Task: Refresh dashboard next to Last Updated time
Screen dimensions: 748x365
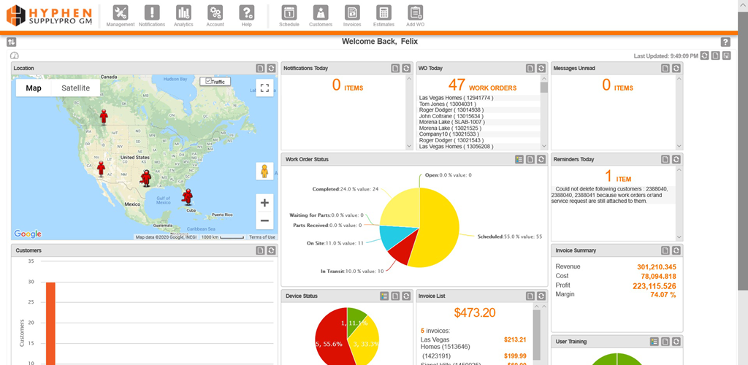Action: (x=705, y=55)
